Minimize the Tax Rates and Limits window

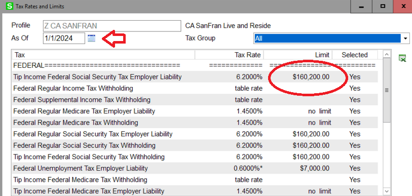361,6
